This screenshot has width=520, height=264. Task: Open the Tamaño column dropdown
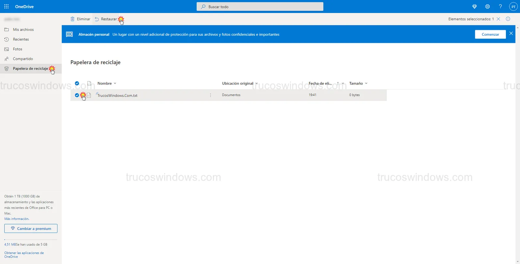tap(358, 83)
